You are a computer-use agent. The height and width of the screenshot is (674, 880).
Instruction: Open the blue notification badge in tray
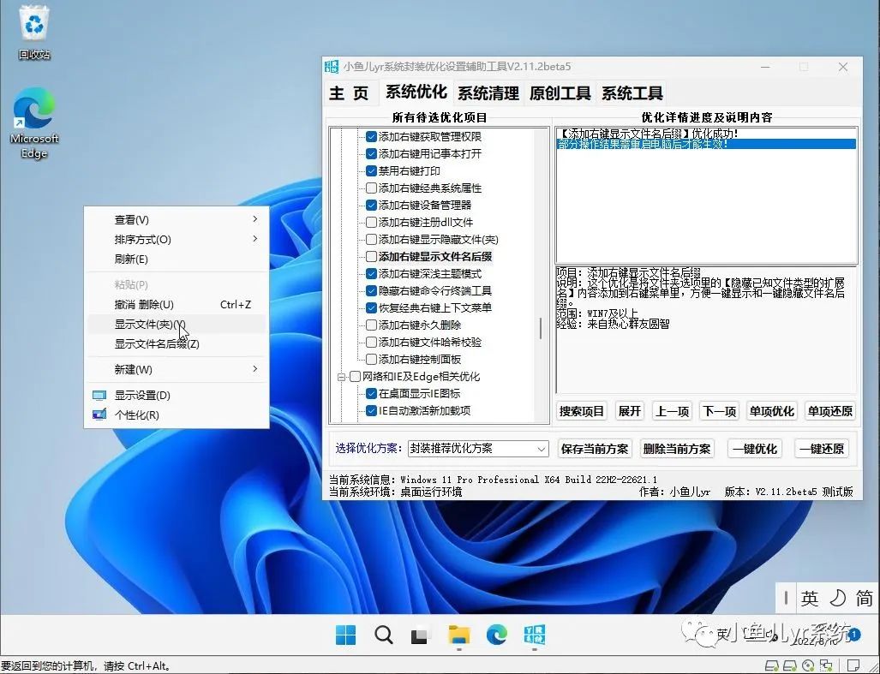pos(853,635)
